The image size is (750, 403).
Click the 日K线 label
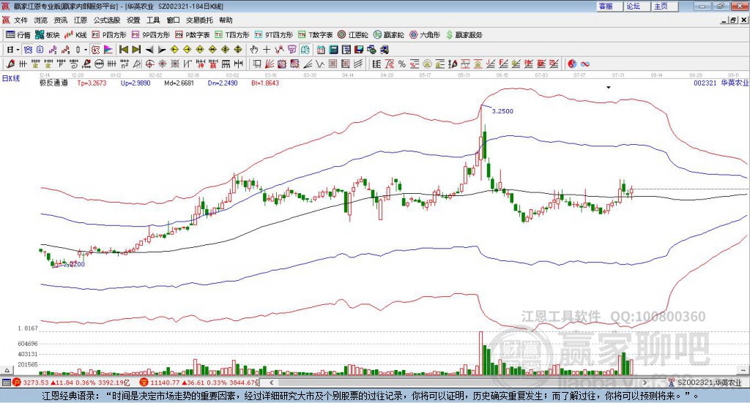[x=11, y=78]
